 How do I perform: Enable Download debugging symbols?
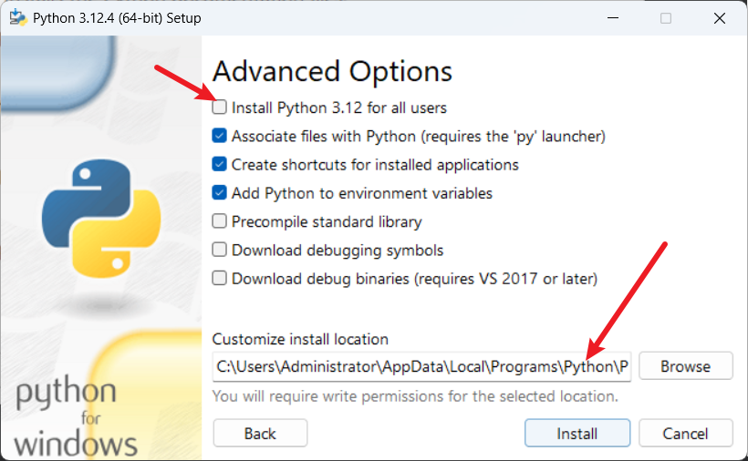[x=220, y=250]
